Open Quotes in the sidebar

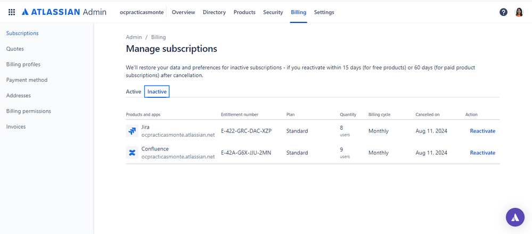click(x=15, y=49)
